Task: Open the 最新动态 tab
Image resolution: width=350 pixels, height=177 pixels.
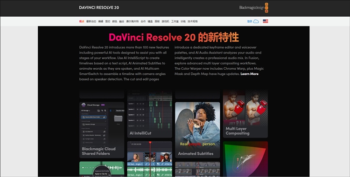Action: click(91, 21)
